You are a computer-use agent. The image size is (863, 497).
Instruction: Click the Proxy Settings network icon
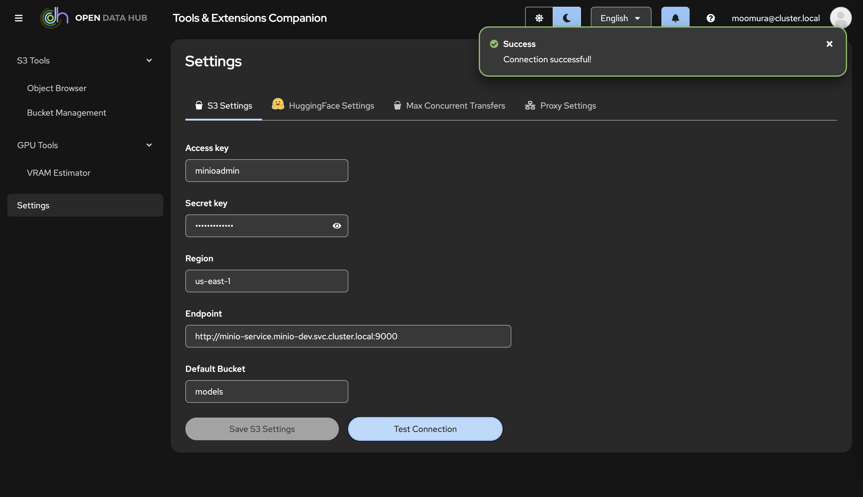point(530,106)
